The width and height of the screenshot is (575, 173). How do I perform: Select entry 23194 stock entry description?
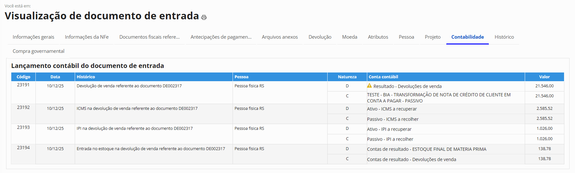point(151,149)
